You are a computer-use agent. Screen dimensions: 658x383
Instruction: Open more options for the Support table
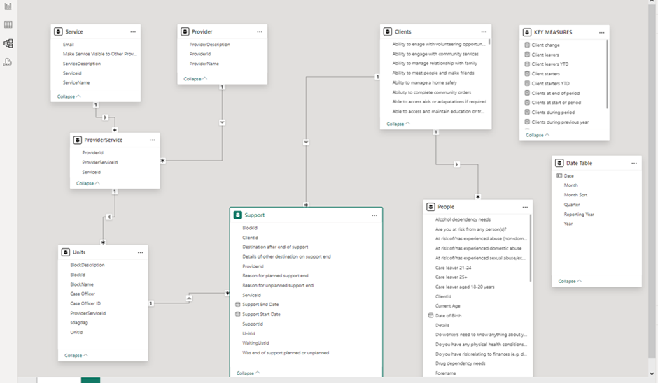pos(374,215)
